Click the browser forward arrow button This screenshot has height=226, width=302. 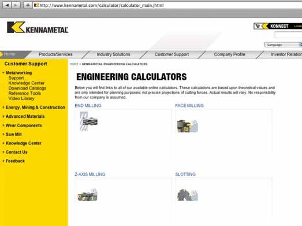pyautogui.click(x=16, y=5)
